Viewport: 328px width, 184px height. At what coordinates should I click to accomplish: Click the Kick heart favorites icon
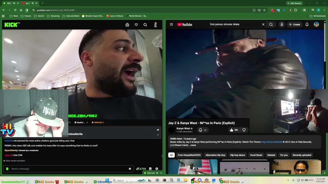(x=136, y=25)
